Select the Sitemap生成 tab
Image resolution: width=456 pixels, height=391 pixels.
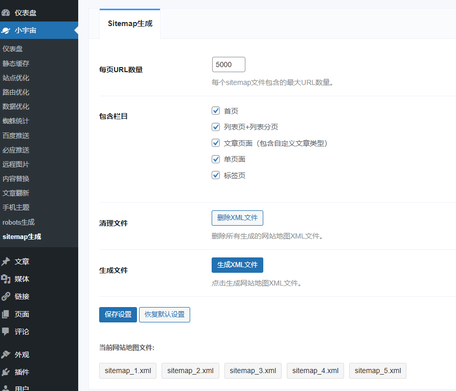130,24
